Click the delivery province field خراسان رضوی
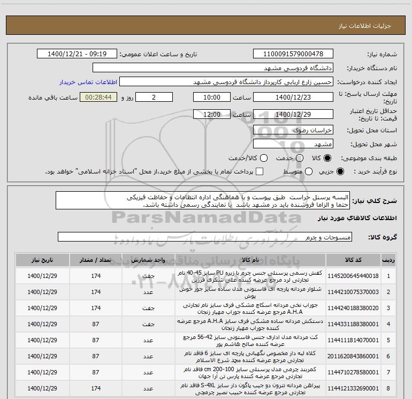This screenshot has width=412, height=399. pos(293,130)
